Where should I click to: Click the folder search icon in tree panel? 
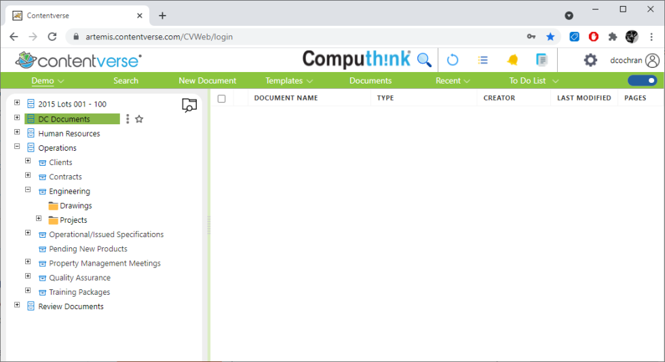(x=189, y=105)
